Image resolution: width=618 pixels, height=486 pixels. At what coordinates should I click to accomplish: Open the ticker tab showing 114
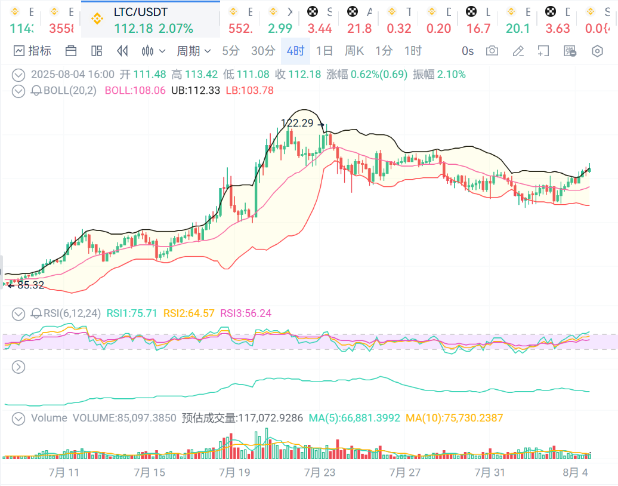point(21,20)
